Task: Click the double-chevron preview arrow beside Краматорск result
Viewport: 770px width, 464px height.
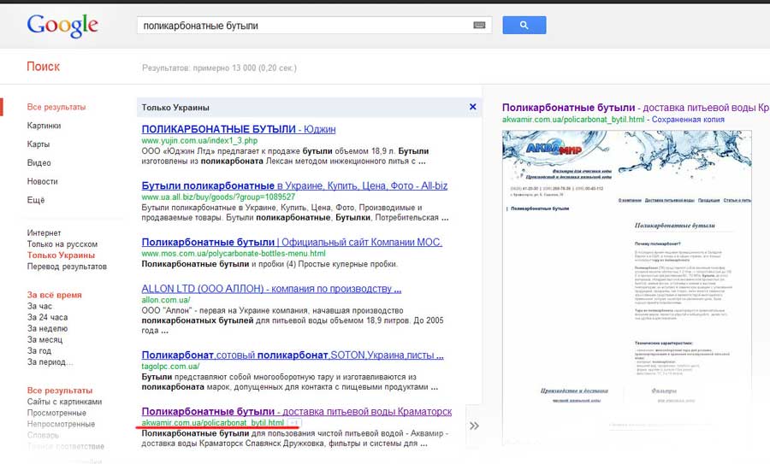Action: [474, 426]
